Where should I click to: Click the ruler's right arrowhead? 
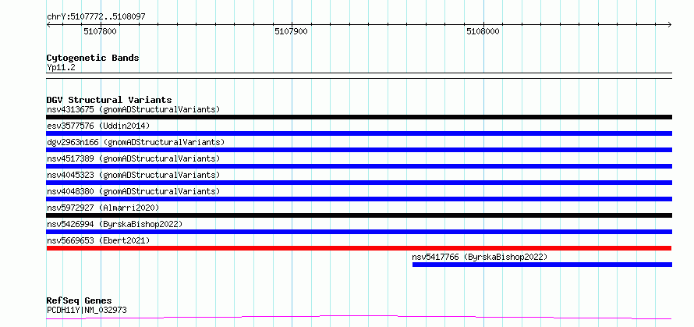670,24
